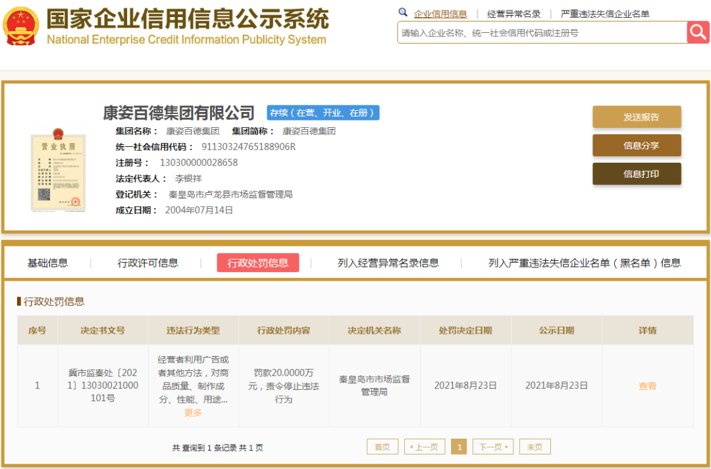Select the 严重违法失信企业名单 search category
This screenshot has height=469, width=711.
pyautogui.click(x=605, y=14)
